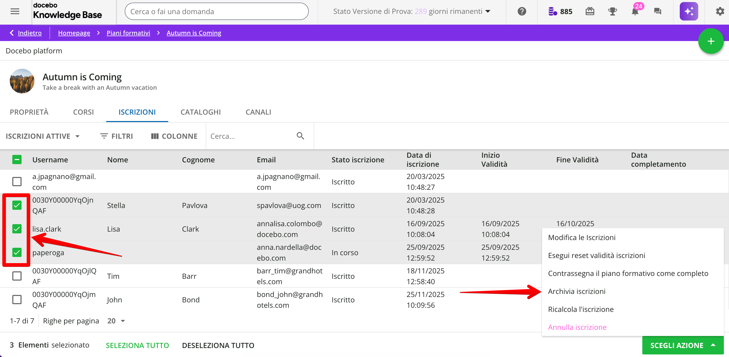Open the notifications bell with 24 badge

pyautogui.click(x=635, y=11)
